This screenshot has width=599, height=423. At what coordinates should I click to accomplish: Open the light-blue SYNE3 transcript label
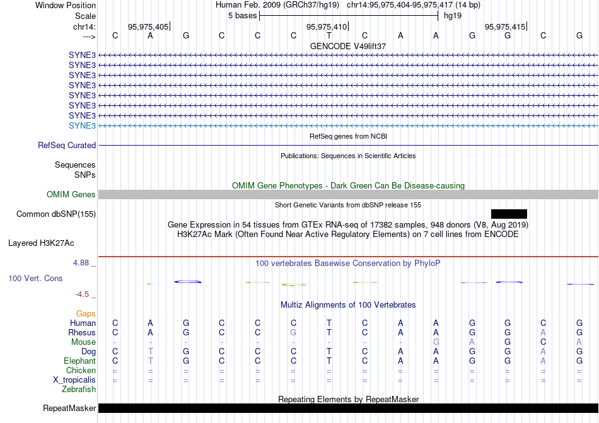[82, 125]
